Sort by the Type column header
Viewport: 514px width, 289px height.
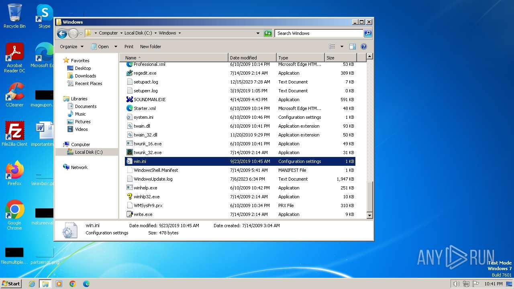click(300, 57)
